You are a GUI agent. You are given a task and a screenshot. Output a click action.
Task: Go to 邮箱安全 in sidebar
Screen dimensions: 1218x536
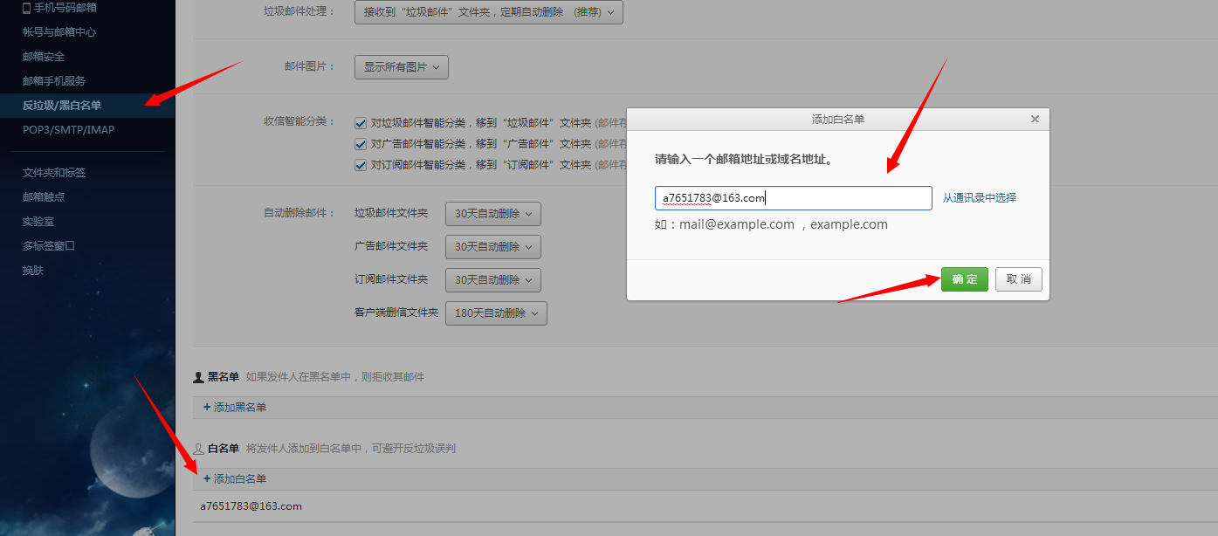[x=44, y=57]
